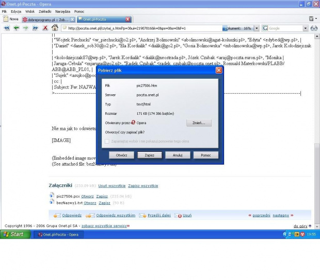Click the Zapisz button in dialog

[149, 155]
